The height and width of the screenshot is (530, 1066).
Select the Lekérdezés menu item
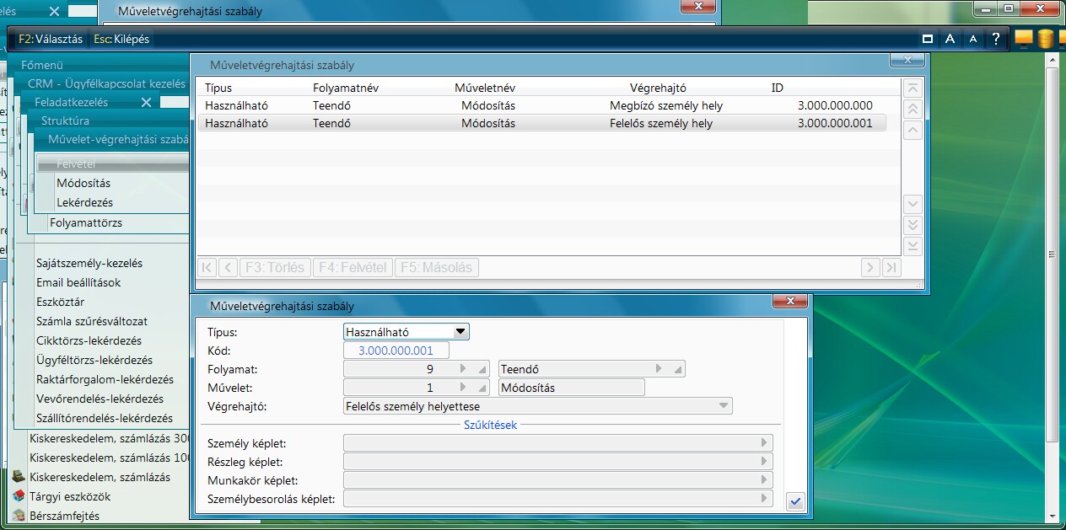(84, 202)
